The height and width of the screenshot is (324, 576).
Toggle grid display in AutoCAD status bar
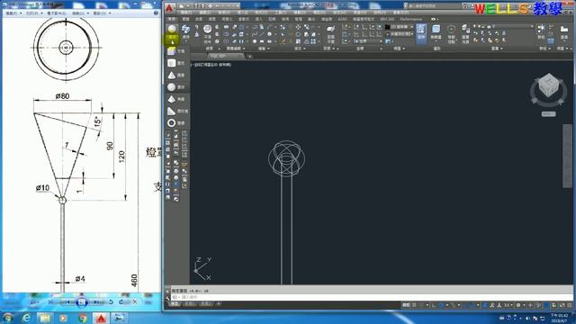coord(415,305)
